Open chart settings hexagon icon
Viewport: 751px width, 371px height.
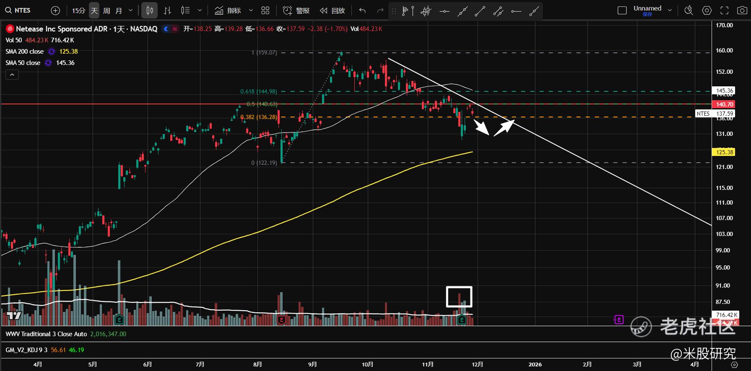tap(707, 10)
